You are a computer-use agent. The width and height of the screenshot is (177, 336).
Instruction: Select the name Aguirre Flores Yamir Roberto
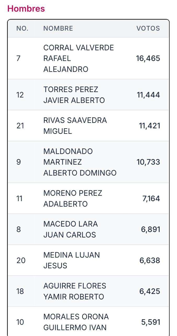click(75, 291)
